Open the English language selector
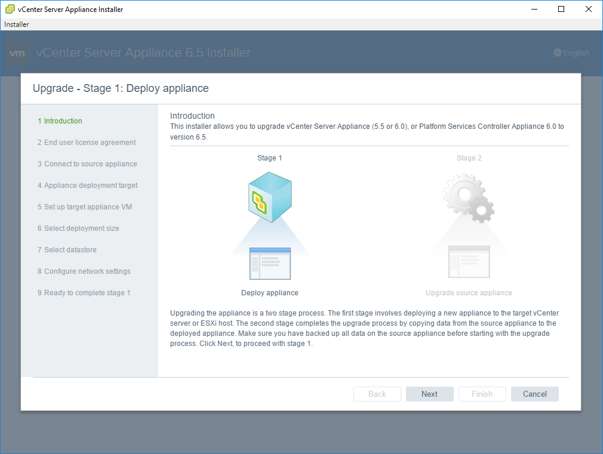The height and width of the screenshot is (454, 603). click(x=571, y=52)
